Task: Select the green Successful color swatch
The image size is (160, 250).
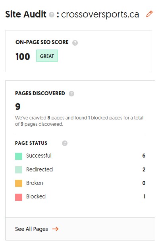Action: (19, 156)
